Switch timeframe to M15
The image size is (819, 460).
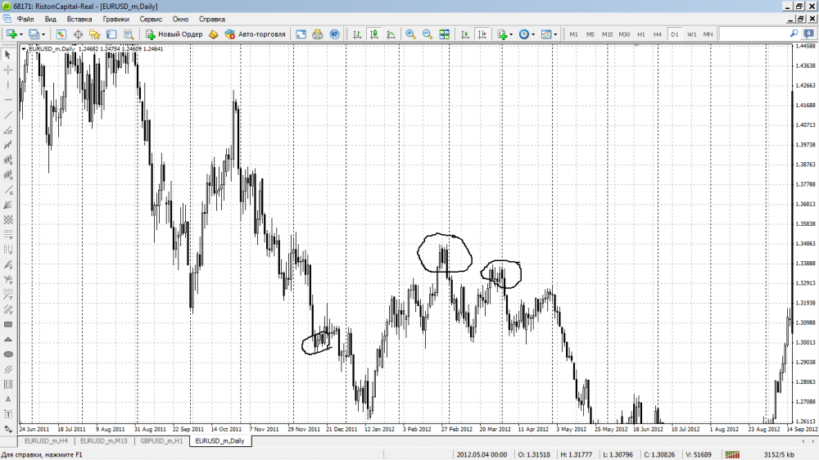pos(607,34)
